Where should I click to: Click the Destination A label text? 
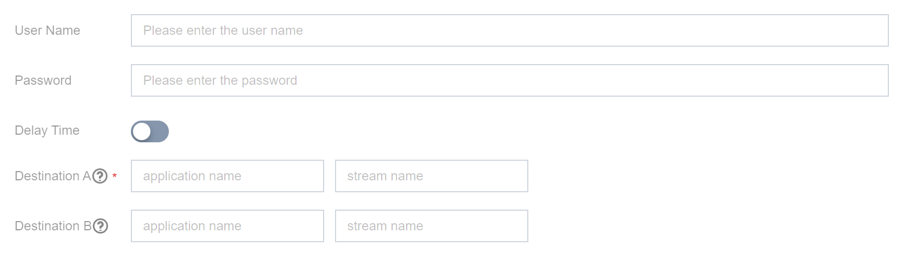pos(52,176)
